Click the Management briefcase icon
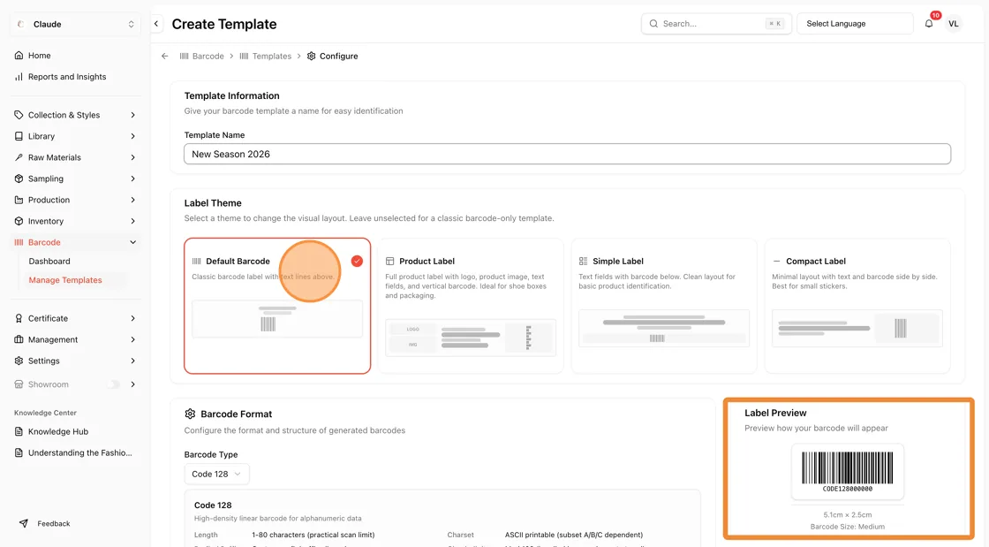The image size is (989, 547). pyautogui.click(x=19, y=339)
